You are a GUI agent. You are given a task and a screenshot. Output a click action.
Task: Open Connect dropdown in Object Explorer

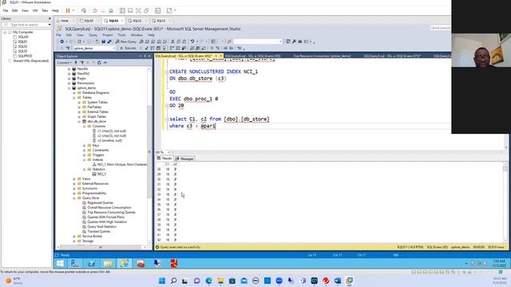pos(64,62)
